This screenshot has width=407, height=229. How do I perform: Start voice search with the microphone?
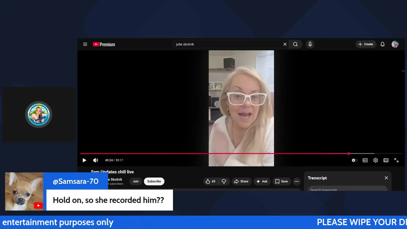click(310, 44)
